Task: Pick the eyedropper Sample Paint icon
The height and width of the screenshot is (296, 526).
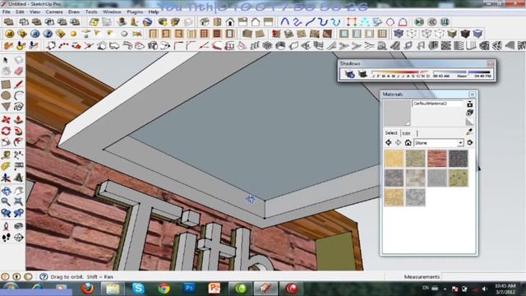Action: 469,132
